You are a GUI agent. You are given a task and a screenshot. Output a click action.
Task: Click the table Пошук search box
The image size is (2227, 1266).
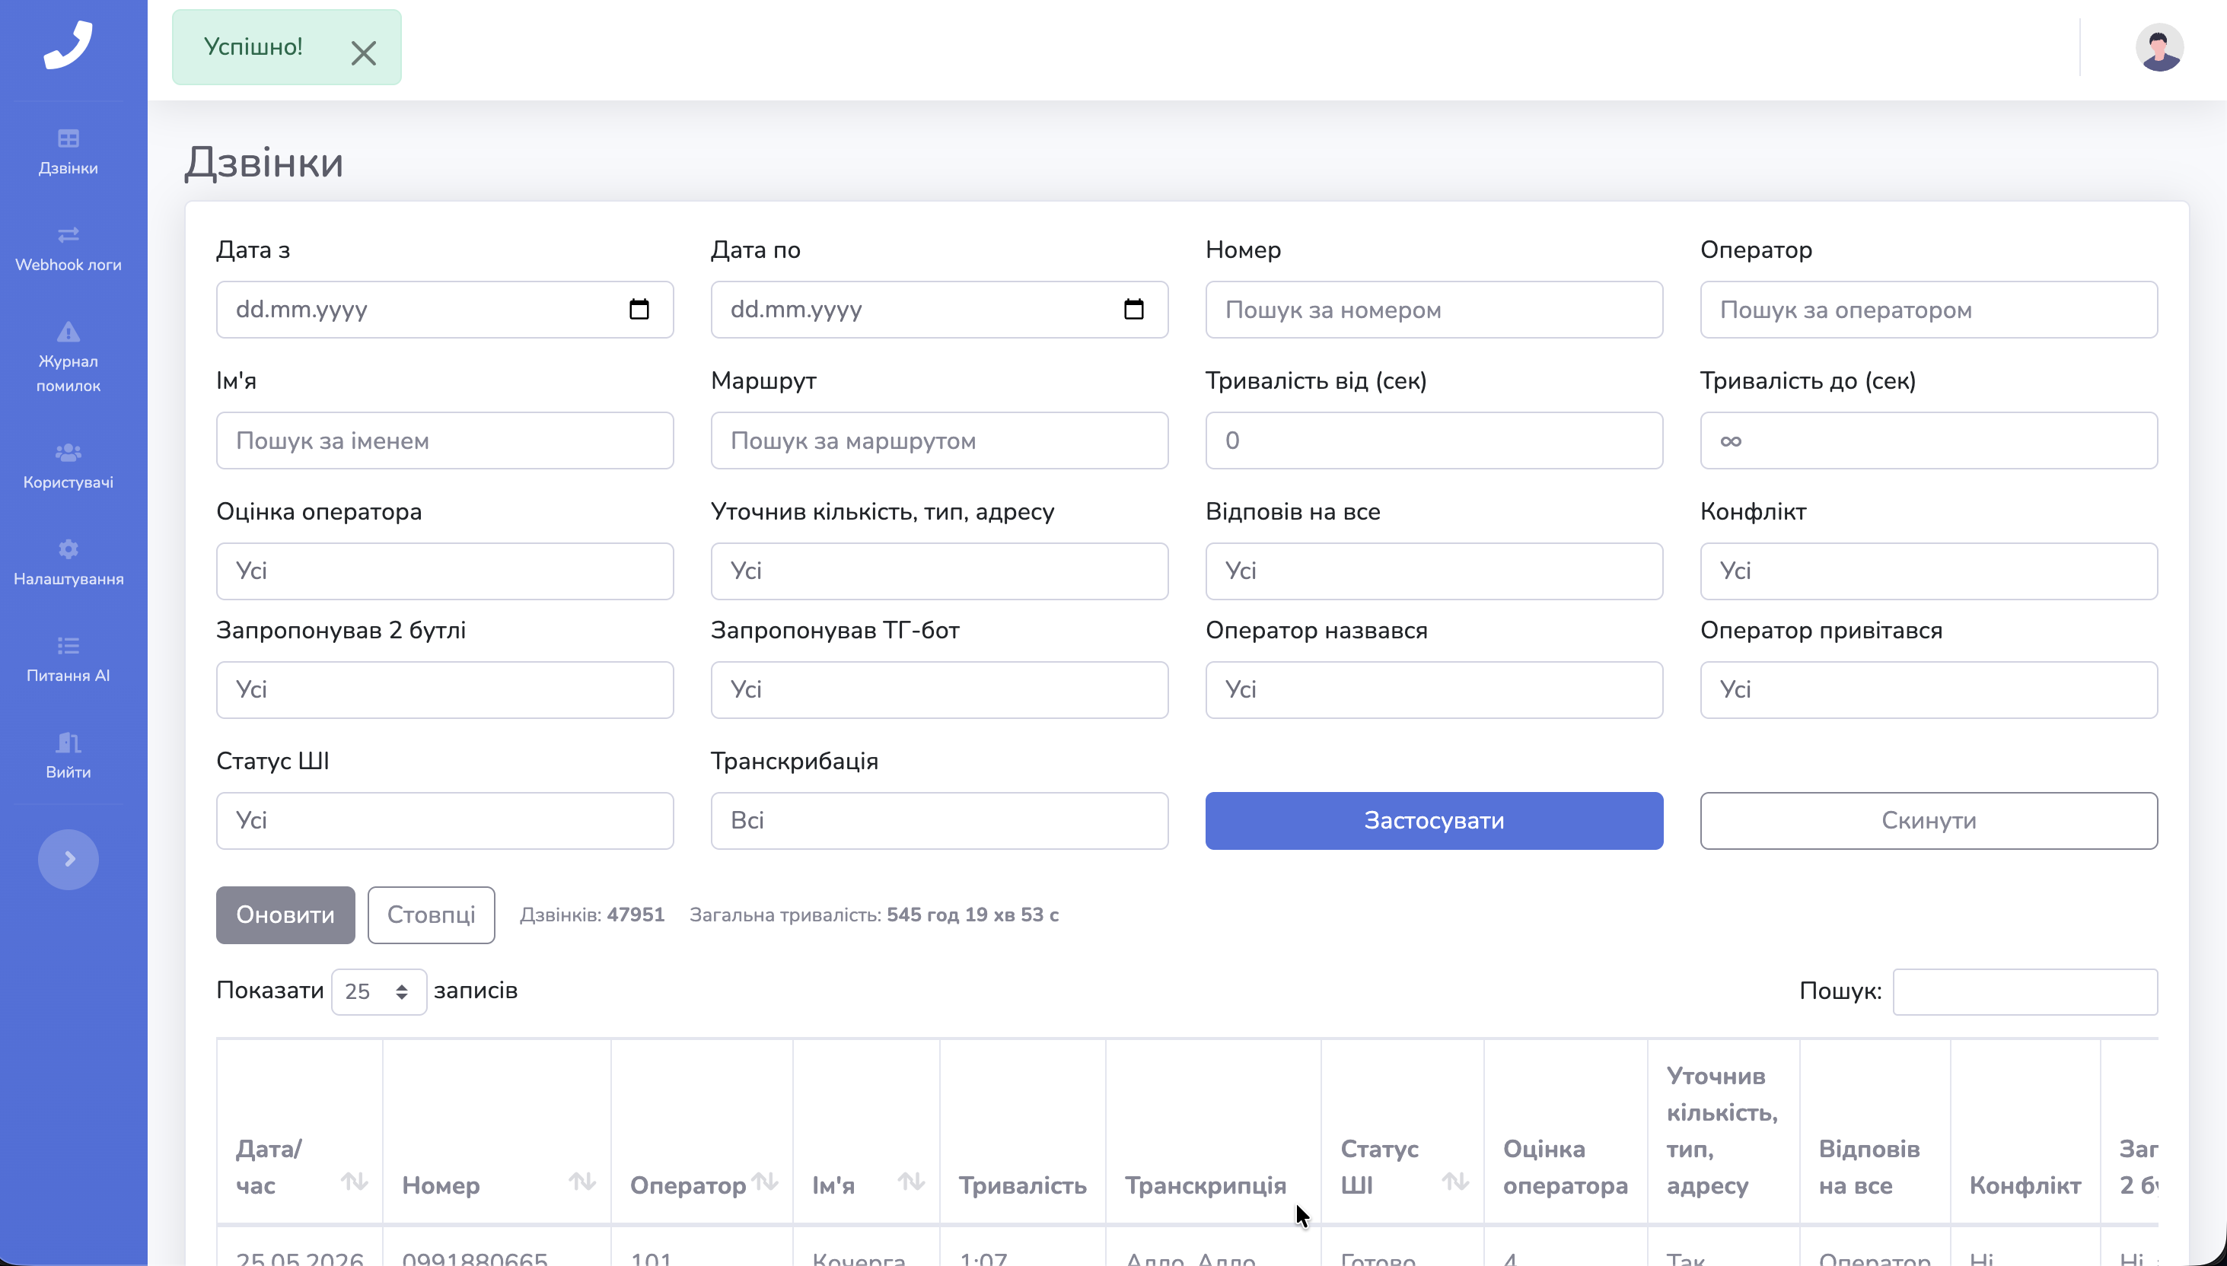2025,991
